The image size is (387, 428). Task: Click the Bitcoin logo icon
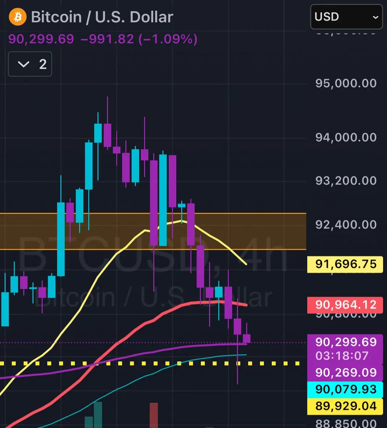[17, 17]
